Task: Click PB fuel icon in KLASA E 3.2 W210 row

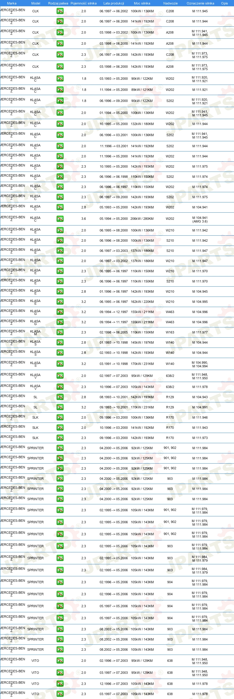Action: 60,302
